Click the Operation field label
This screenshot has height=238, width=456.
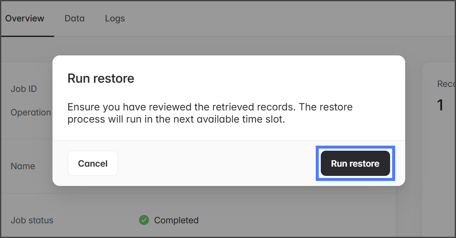point(31,112)
